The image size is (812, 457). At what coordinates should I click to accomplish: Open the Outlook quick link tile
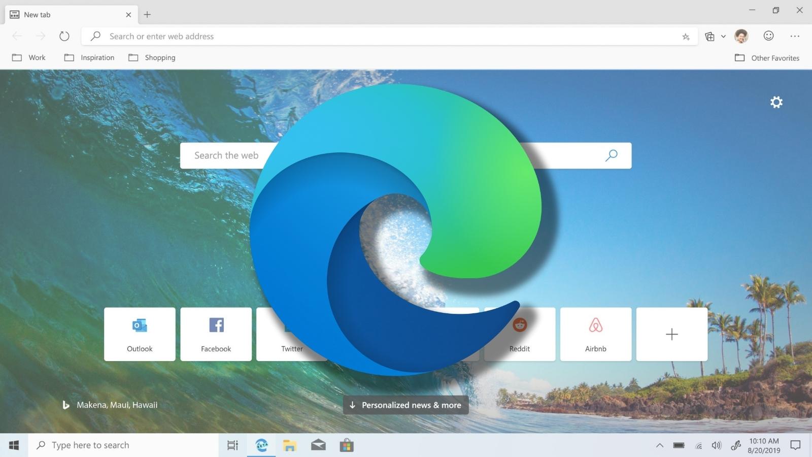pyautogui.click(x=140, y=334)
